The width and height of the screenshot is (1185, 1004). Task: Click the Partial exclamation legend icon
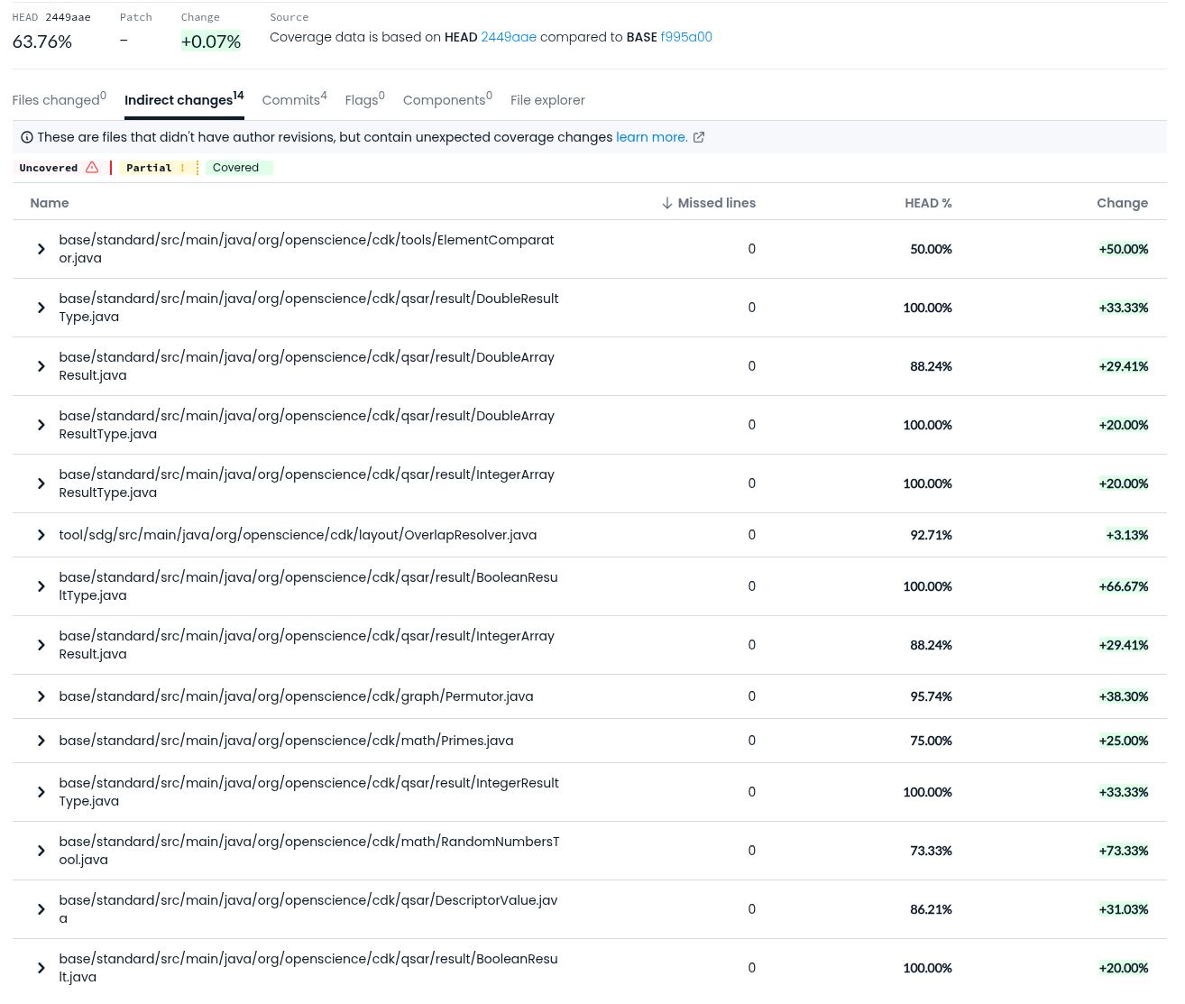click(182, 168)
